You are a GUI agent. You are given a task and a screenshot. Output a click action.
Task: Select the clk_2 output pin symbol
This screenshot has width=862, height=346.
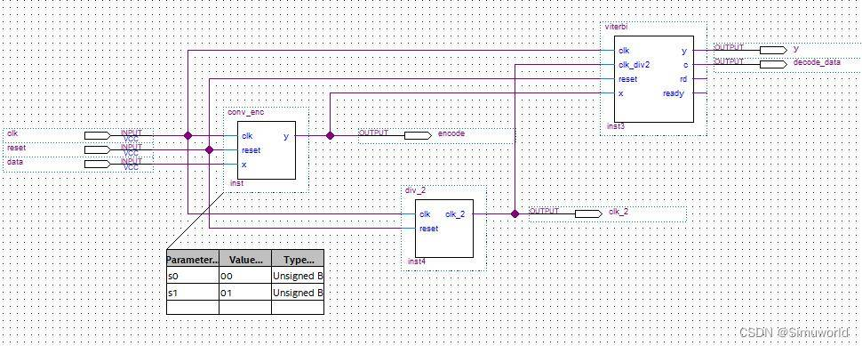tap(588, 213)
